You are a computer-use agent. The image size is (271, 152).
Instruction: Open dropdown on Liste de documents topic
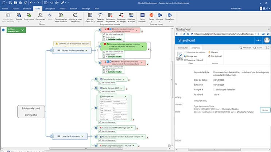(x=82, y=136)
